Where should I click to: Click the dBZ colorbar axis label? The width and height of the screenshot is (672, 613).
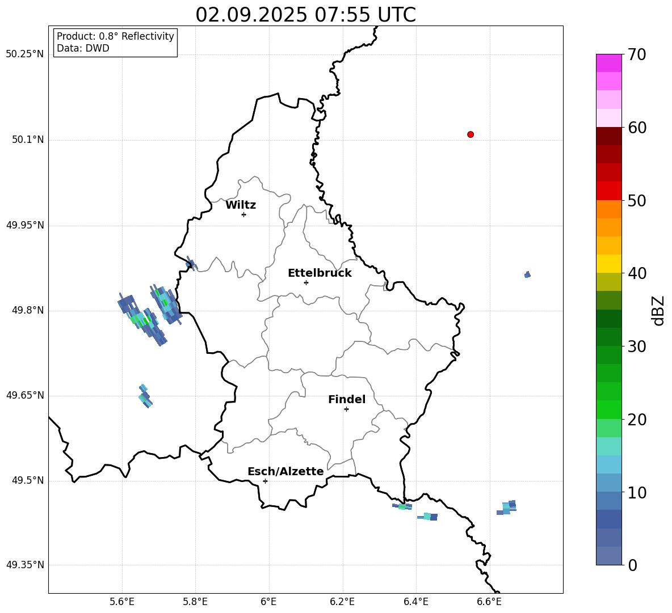tap(659, 310)
